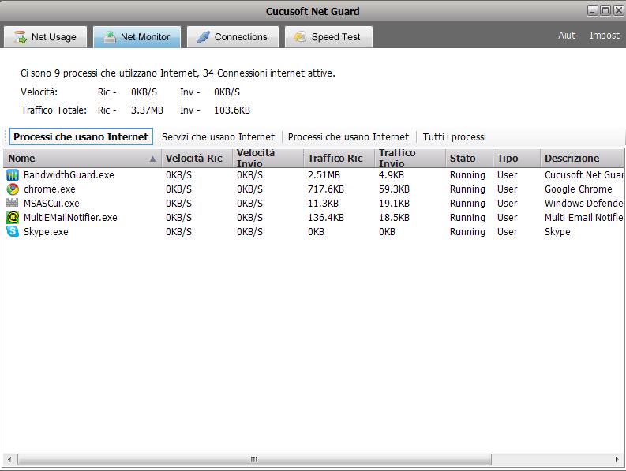Click the MultiEMailNotifier.exe @ icon
The width and height of the screenshot is (626, 471).
click(x=13, y=218)
